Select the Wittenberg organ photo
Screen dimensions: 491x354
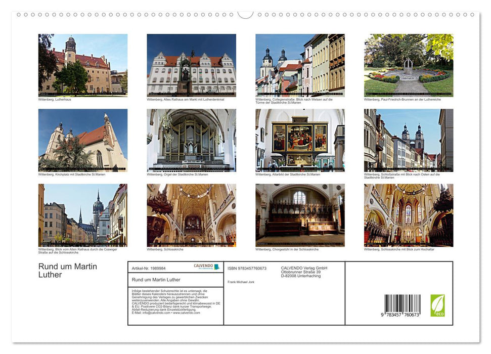click(191, 140)
